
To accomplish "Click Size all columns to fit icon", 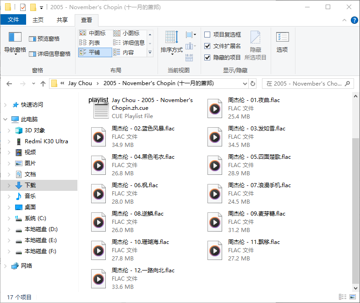I will pyautogui.click(x=189, y=57).
